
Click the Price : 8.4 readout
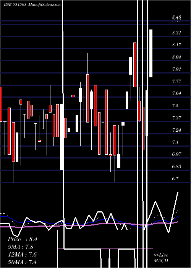click(22, 239)
